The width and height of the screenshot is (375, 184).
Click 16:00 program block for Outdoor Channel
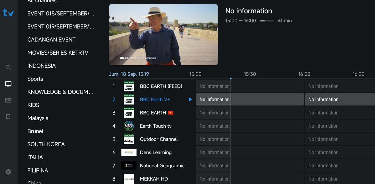(340, 139)
